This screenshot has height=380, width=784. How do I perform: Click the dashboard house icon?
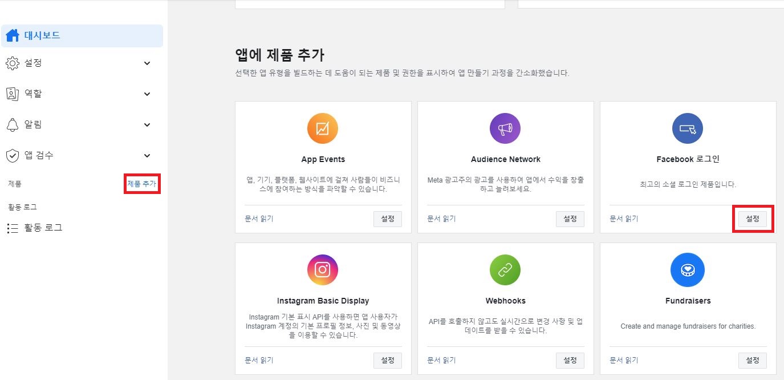[13, 35]
